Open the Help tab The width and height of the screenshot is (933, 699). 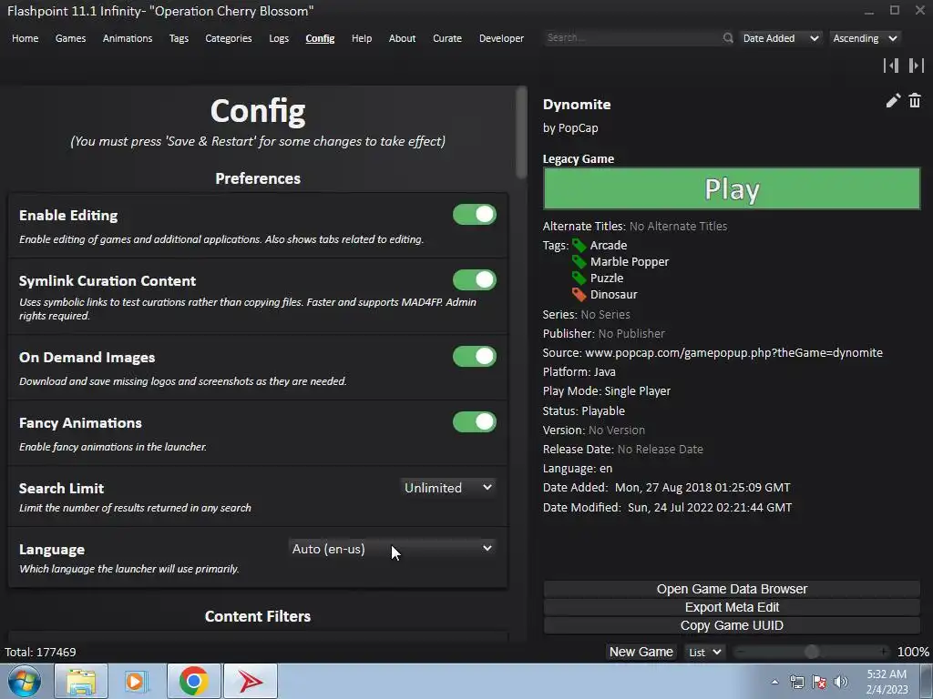(361, 38)
